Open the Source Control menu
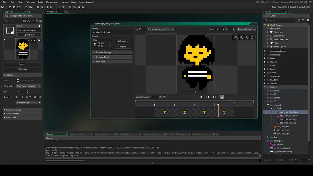Viewport: 313px width, 176px height. [x=86, y=2]
